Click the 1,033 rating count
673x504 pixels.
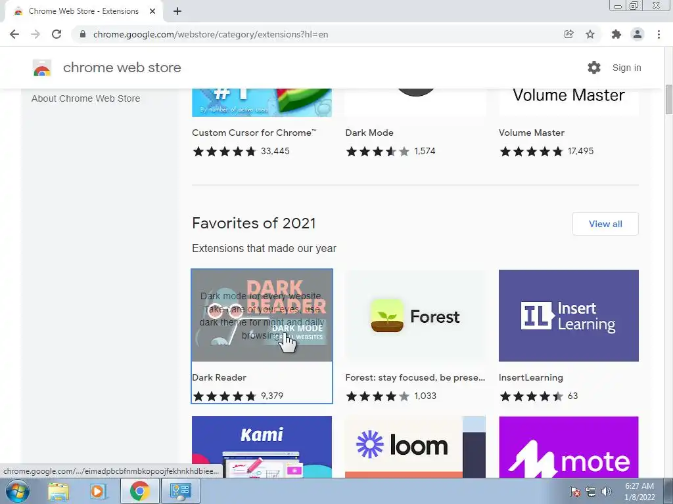[425, 396]
